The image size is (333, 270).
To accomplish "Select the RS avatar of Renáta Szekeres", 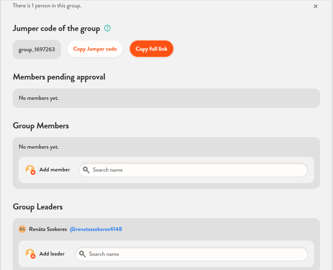I will [x=22, y=229].
